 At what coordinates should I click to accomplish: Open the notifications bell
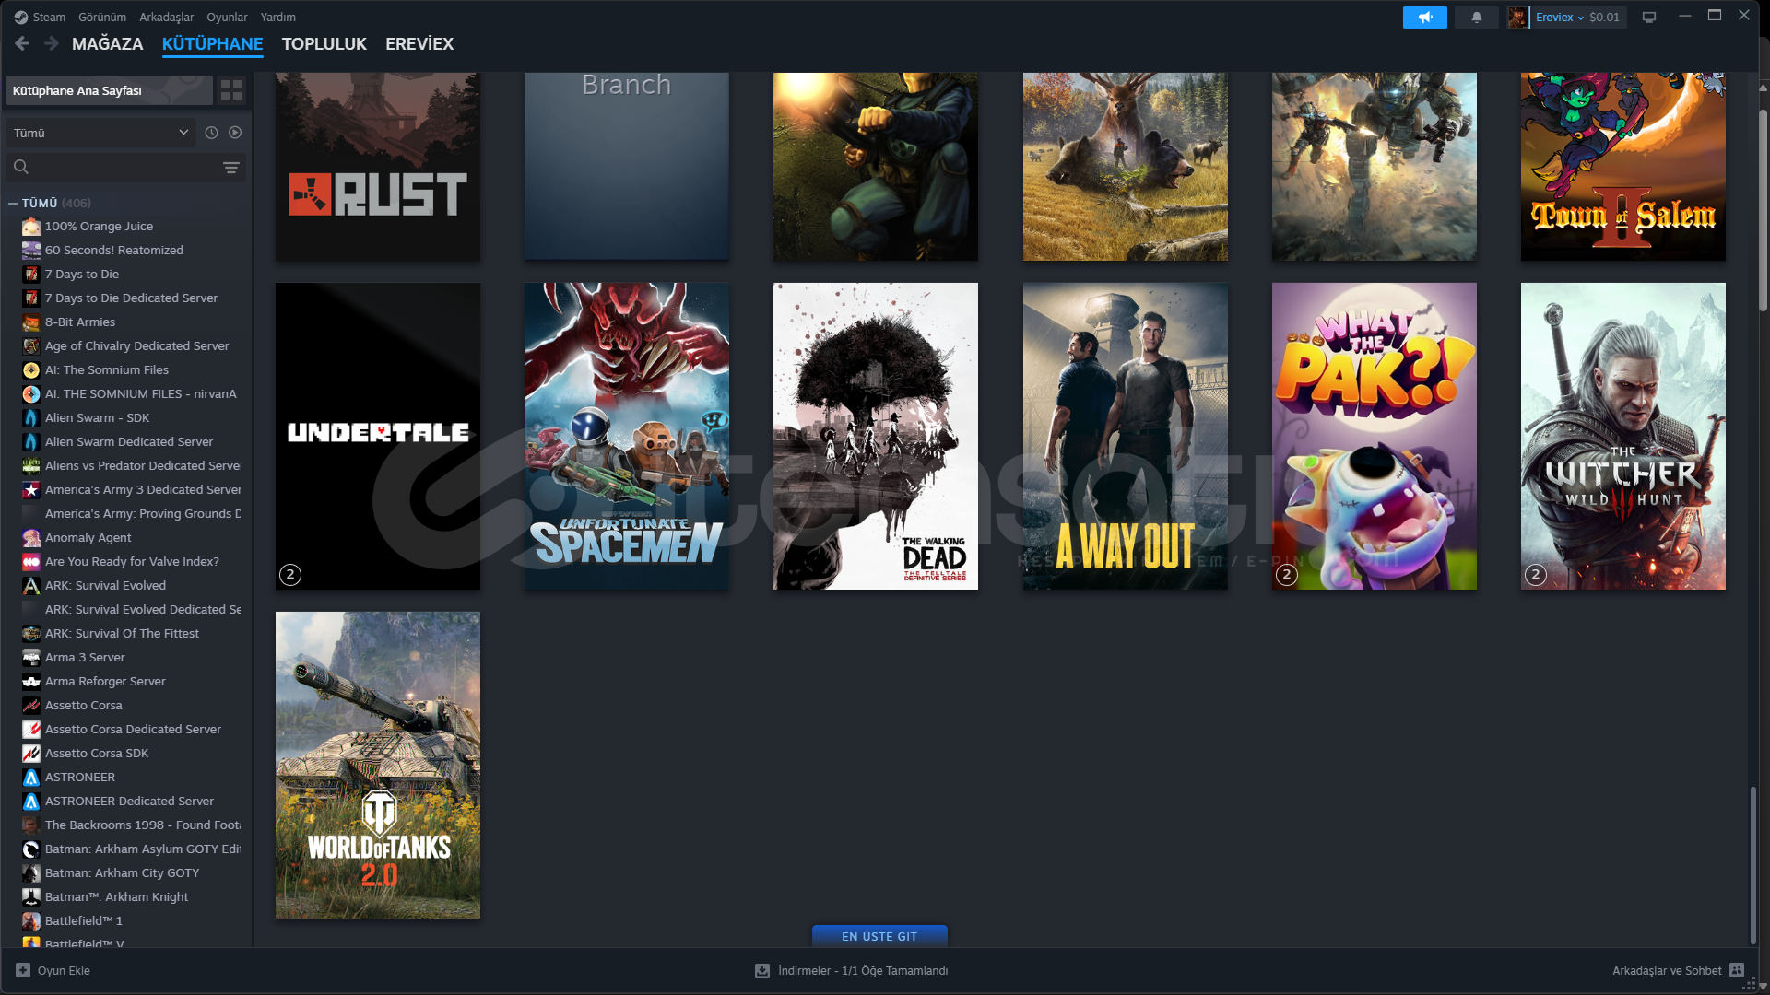1476,18
